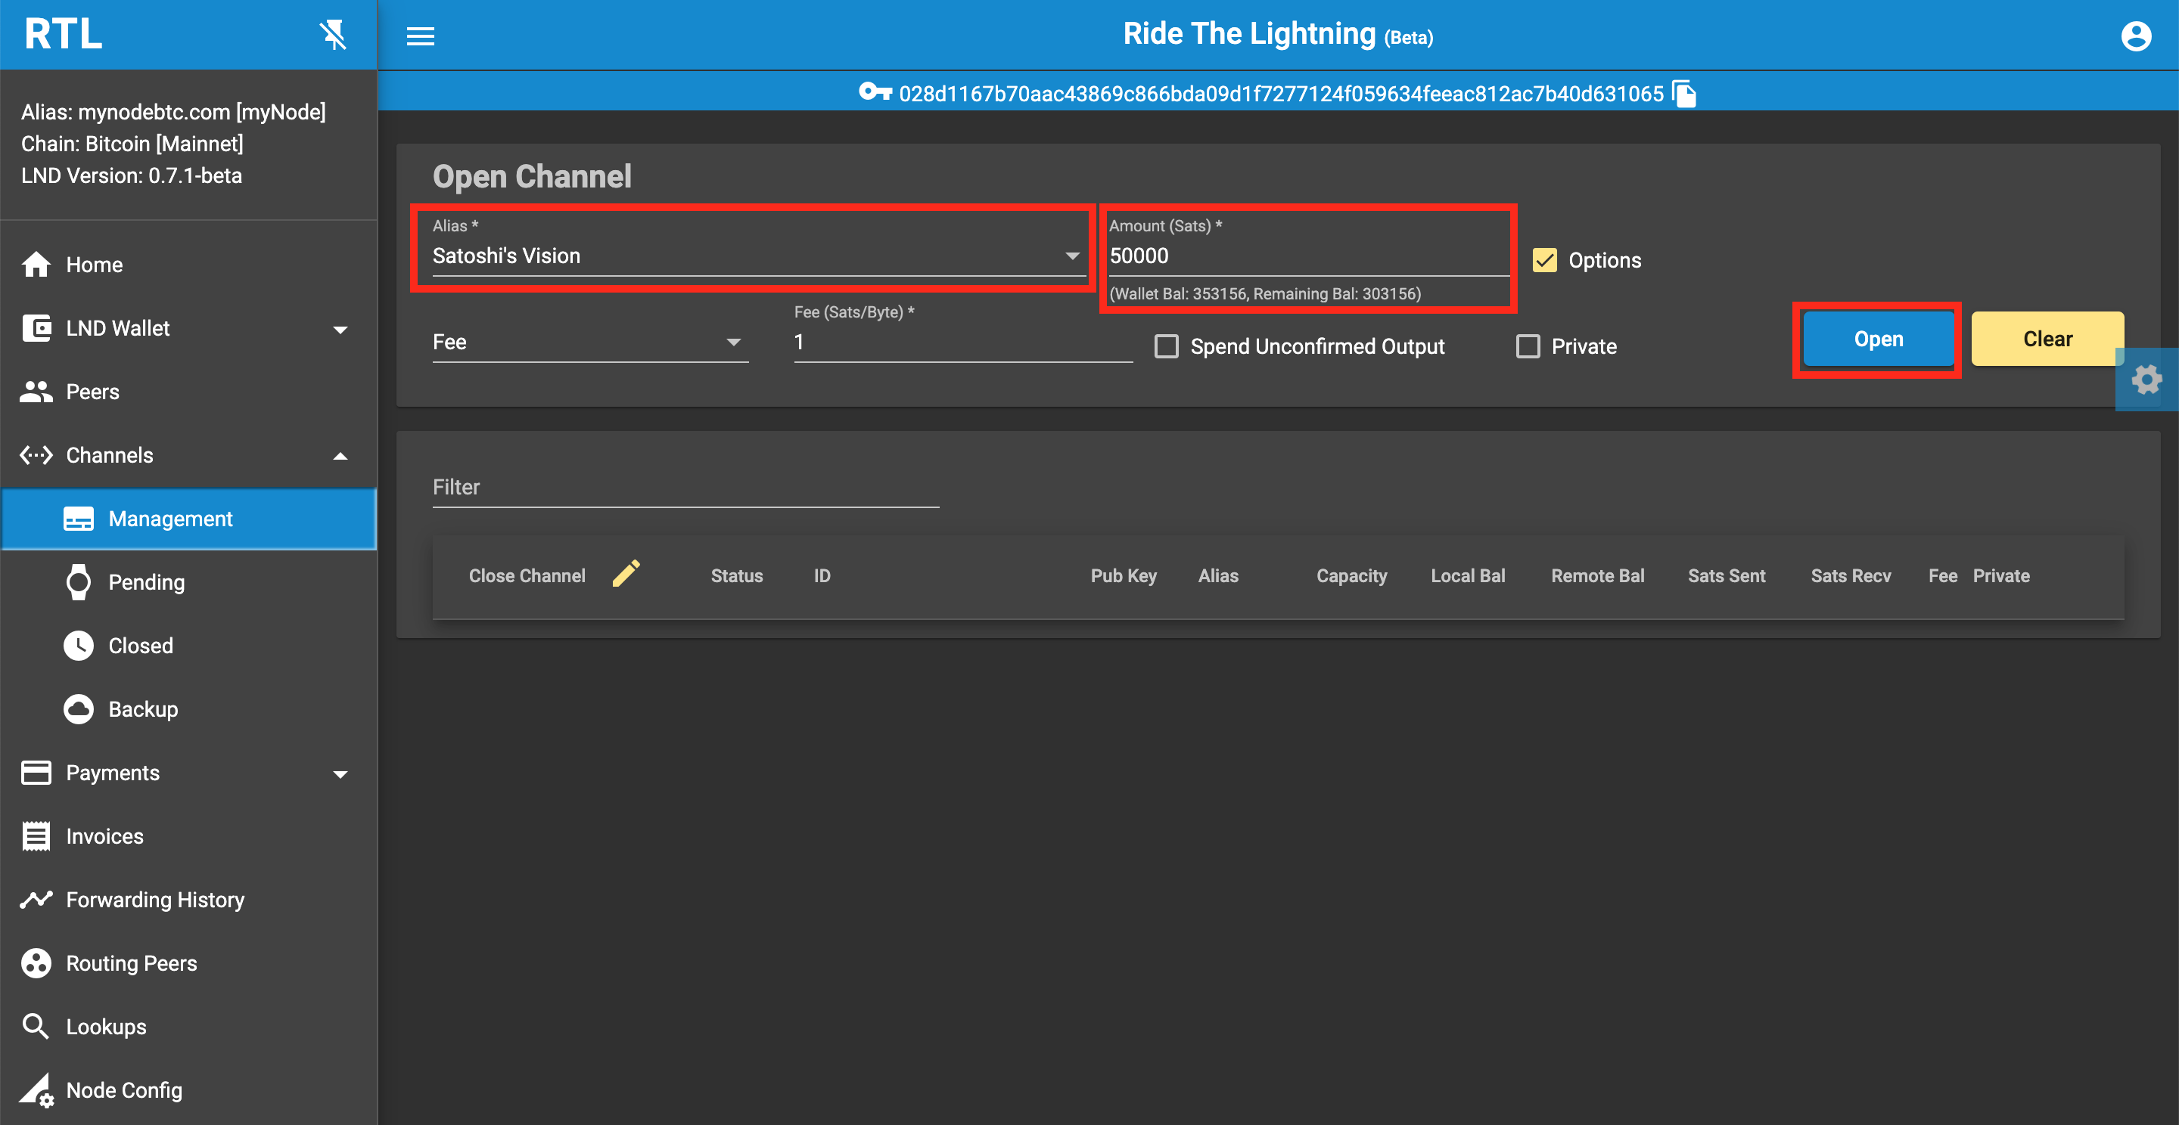Screen dimensions: 2179x1125
Task: Sort by Sats Sent column
Action: coord(1726,575)
